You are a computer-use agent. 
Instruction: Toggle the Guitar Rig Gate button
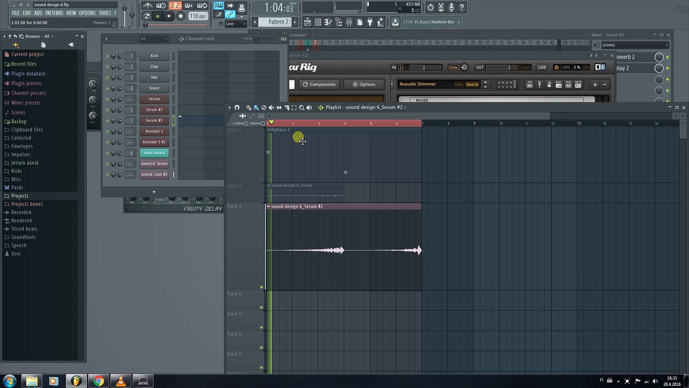(x=454, y=67)
